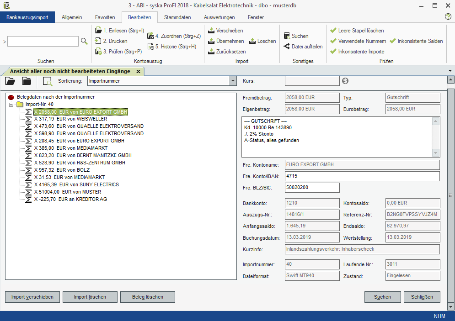The image size is (455, 321).
Task: Collapse the Import-Nr. 40 tree node
Action: click(11, 104)
